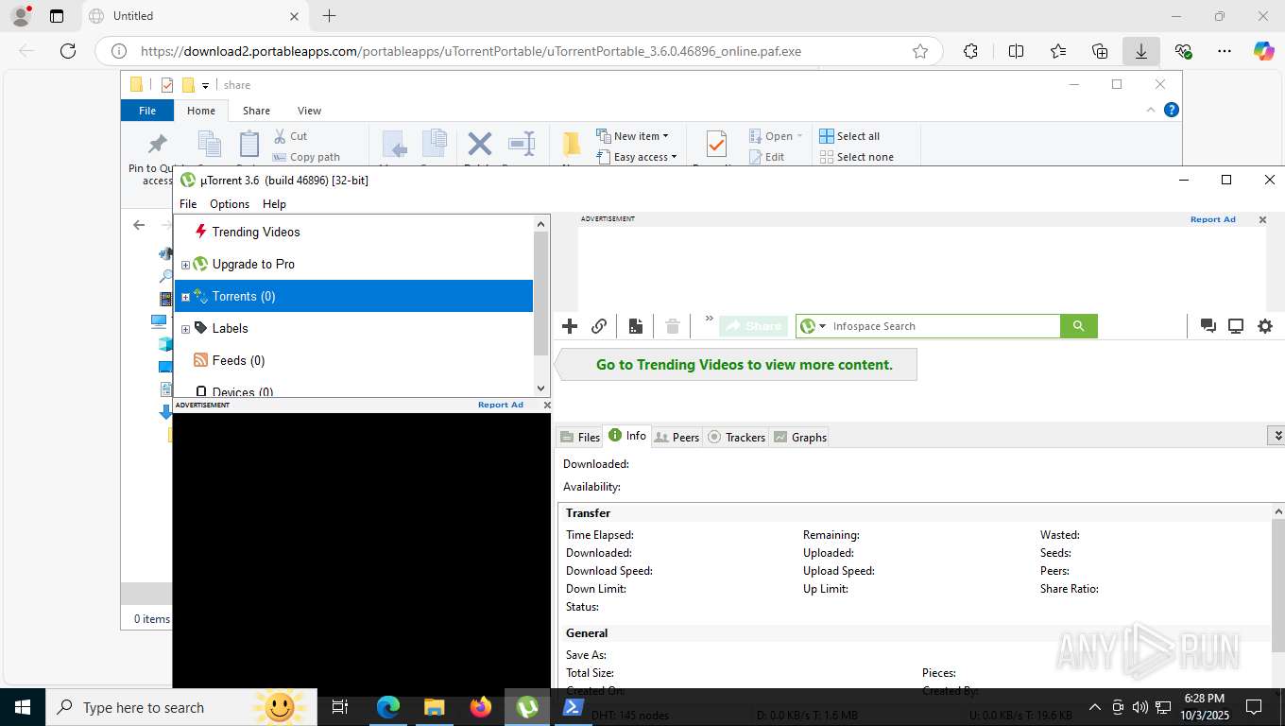
Task: Switch to the Graphs tab
Action: click(x=799, y=437)
